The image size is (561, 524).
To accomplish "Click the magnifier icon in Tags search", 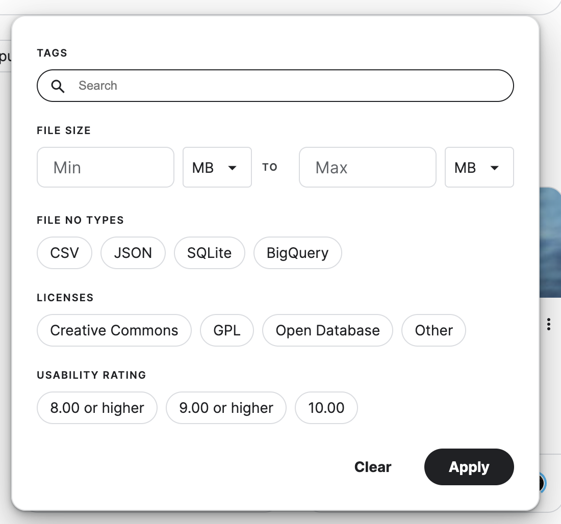I will click(58, 86).
